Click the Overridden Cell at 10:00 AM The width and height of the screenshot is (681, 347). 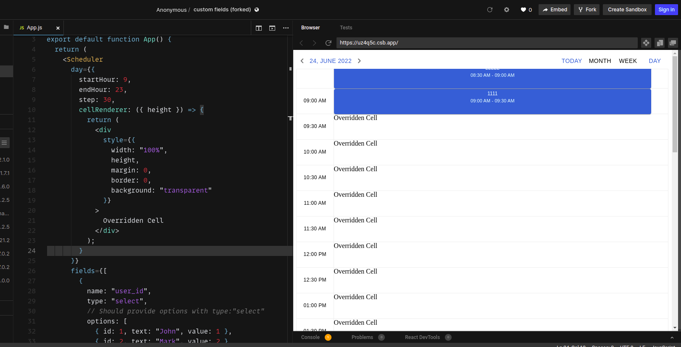[501, 152]
